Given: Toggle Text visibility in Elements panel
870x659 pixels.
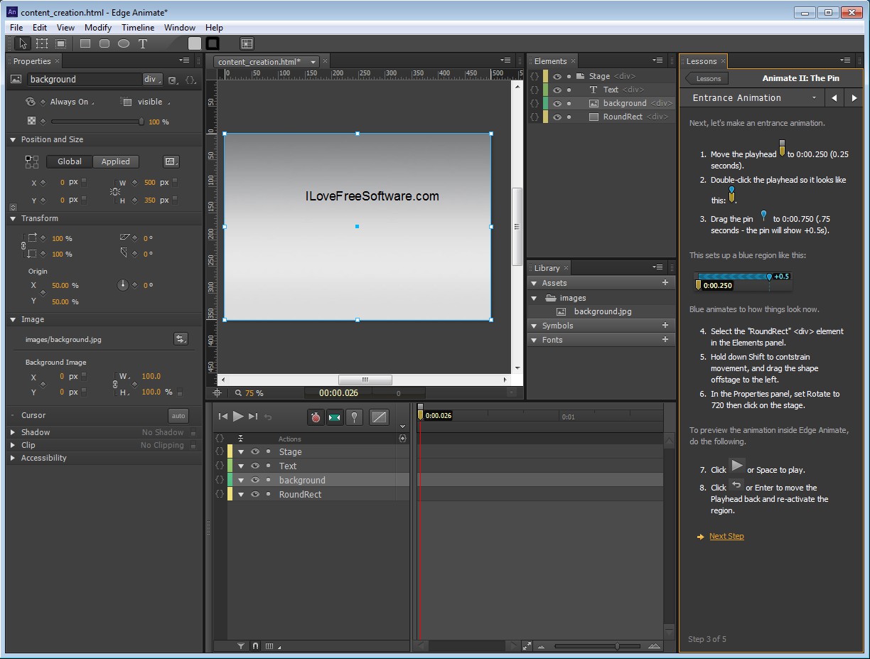Looking at the screenshot, I should pyautogui.click(x=557, y=90).
